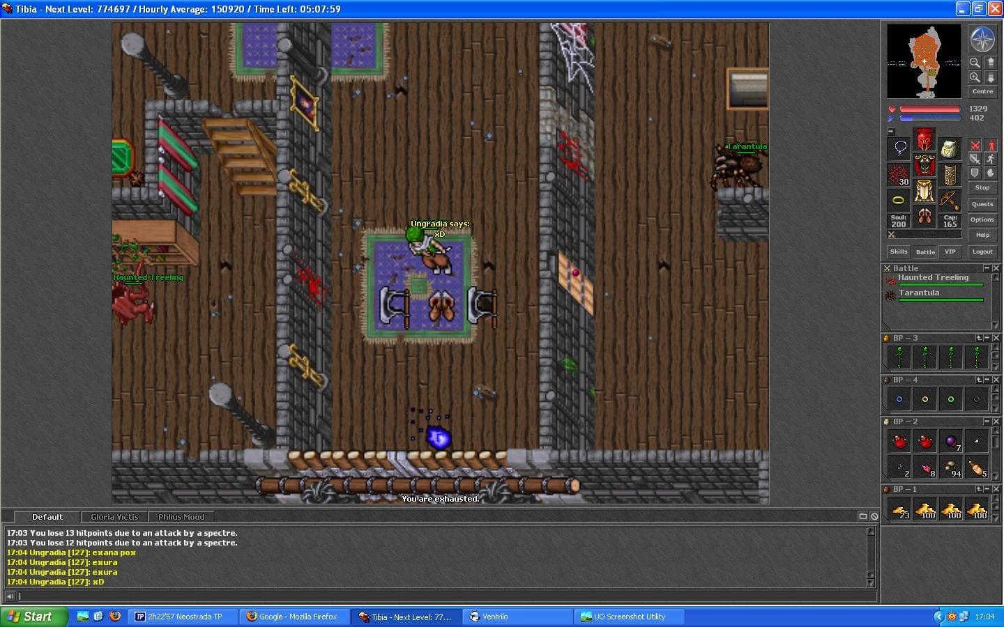1004x627 pixels.
Task: Minimize the BP – 1 container
Action: pyautogui.click(x=987, y=489)
